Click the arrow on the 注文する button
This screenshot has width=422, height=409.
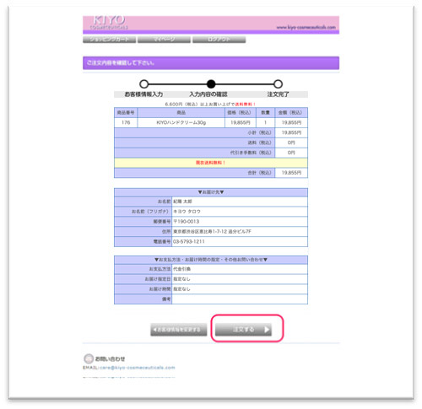pos(267,330)
